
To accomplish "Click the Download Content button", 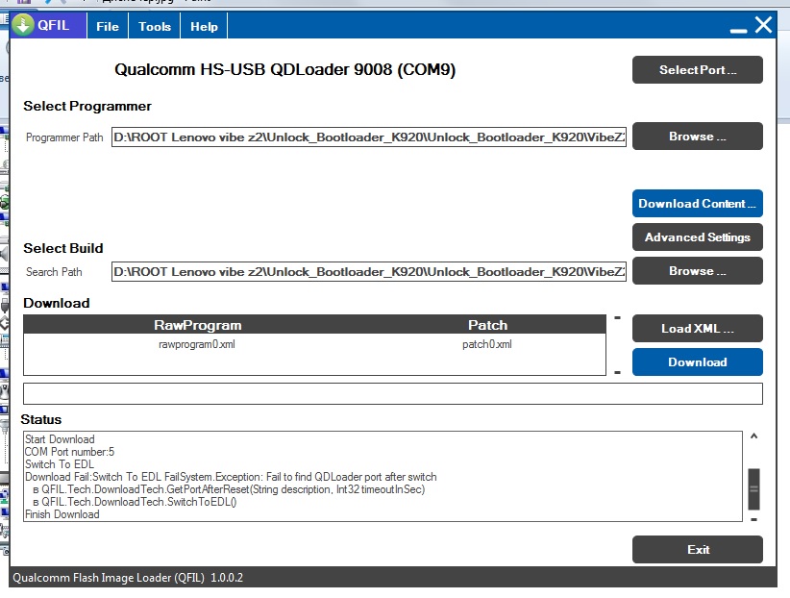I will click(x=698, y=203).
